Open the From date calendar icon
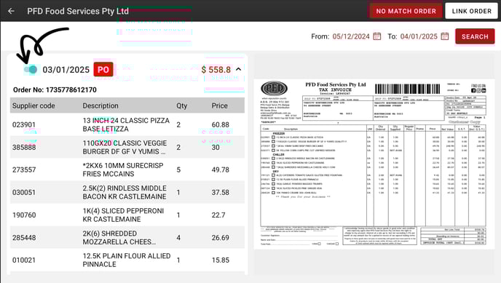Viewport: 501px width, 283px height. click(x=377, y=36)
